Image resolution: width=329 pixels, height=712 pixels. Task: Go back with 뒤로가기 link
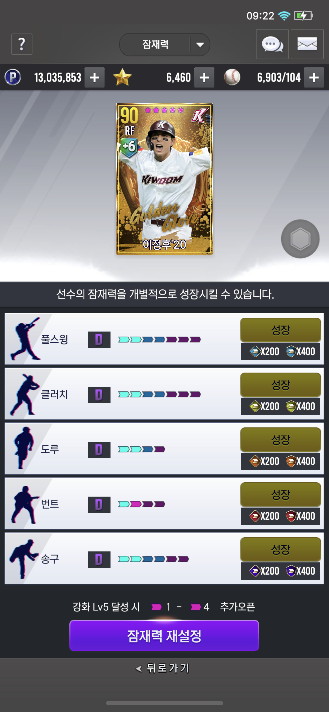(163, 668)
